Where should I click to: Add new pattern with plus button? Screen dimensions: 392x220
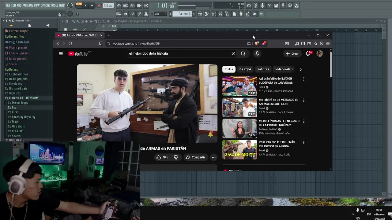[194, 14]
